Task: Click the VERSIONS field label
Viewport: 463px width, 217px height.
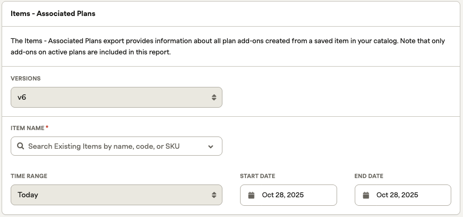Action: [26, 78]
